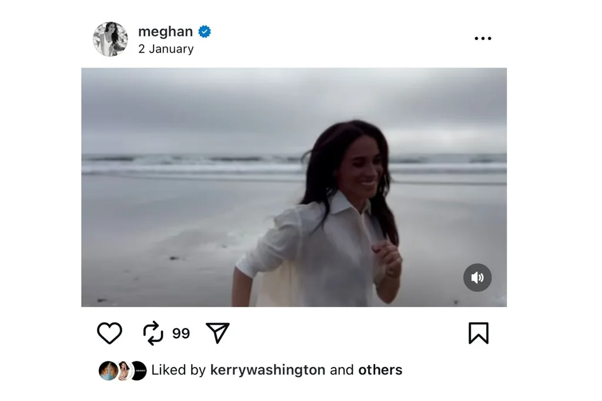Click the speaker icon on the video
602x401 pixels.
pyautogui.click(x=477, y=277)
